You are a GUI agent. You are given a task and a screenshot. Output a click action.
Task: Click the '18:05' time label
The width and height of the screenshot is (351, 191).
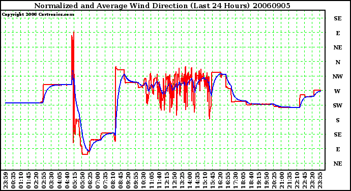click(x=243, y=180)
